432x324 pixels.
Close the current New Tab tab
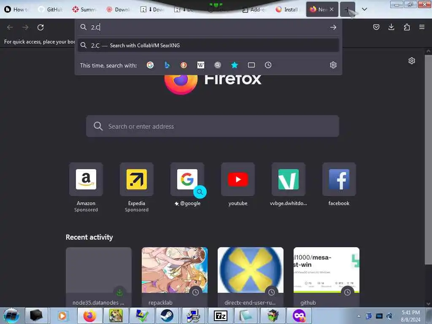[332, 9]
